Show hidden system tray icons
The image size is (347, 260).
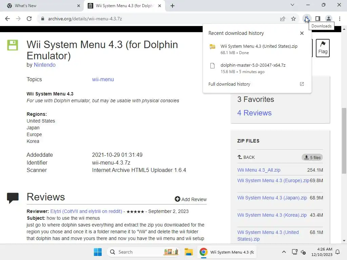(284, 252)
